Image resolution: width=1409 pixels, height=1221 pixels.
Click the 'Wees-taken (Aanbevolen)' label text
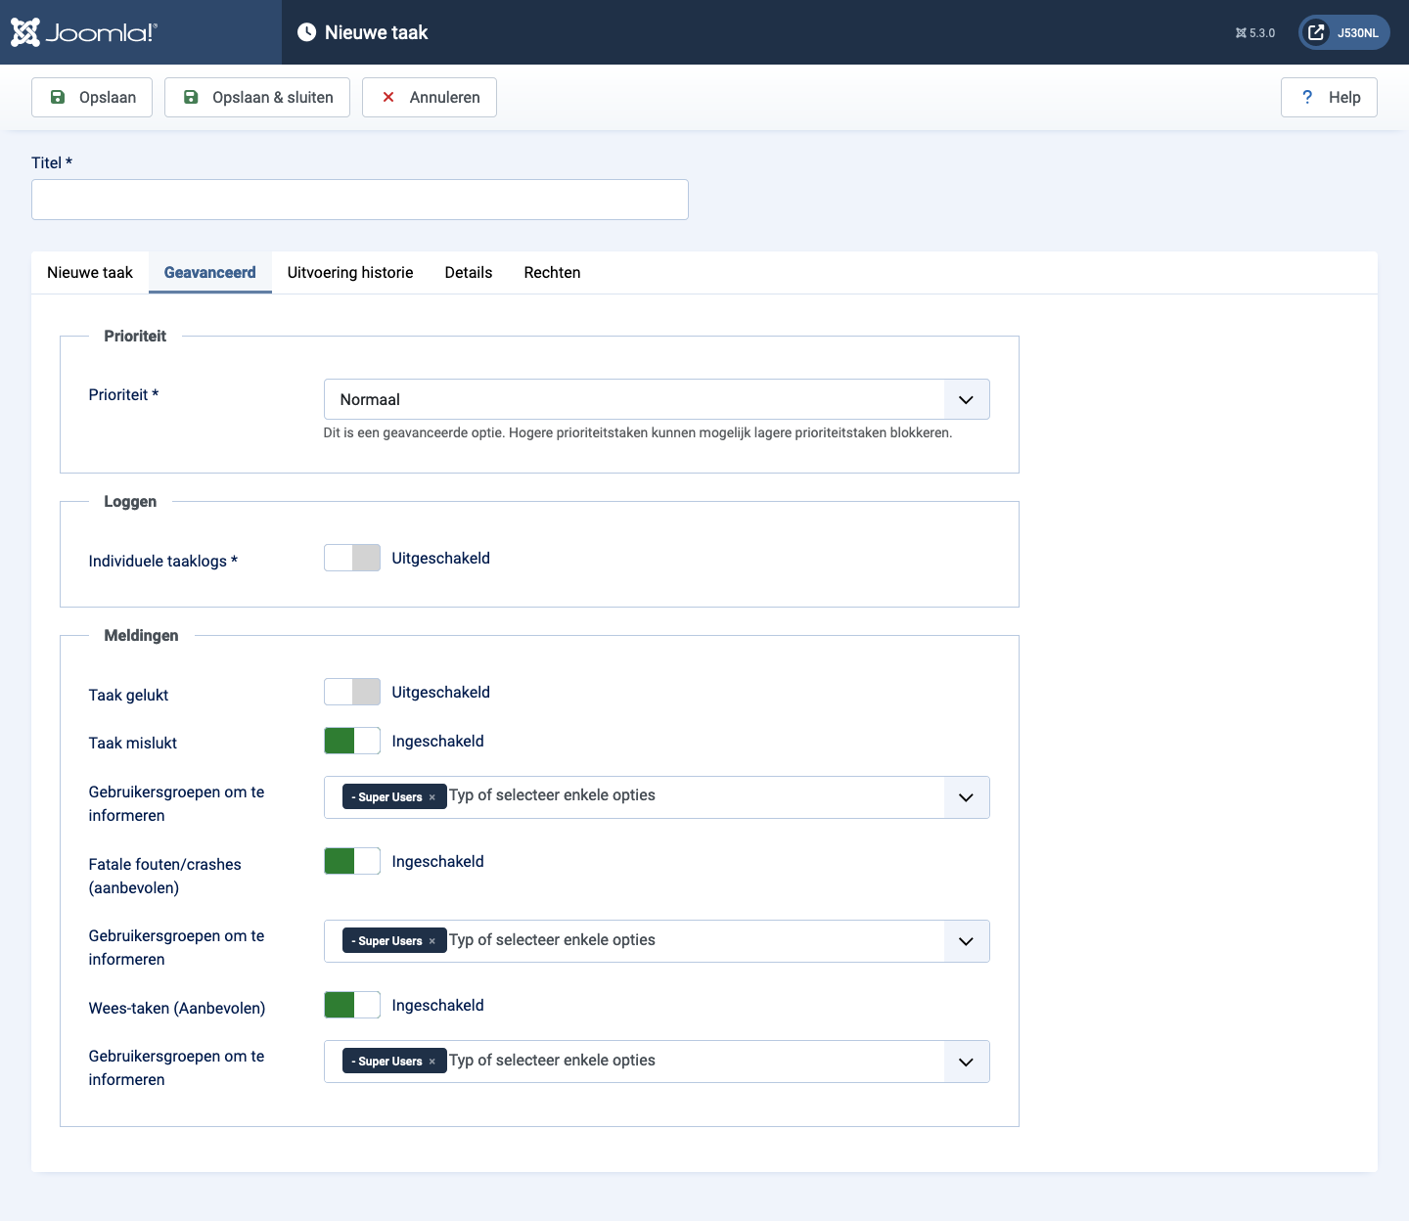click(177, 1008)
